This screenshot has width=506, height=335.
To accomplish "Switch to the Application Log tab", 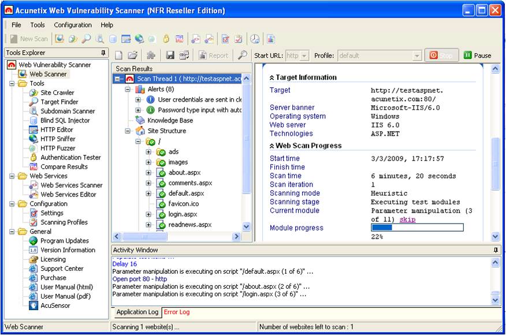I will pos(137,312).
